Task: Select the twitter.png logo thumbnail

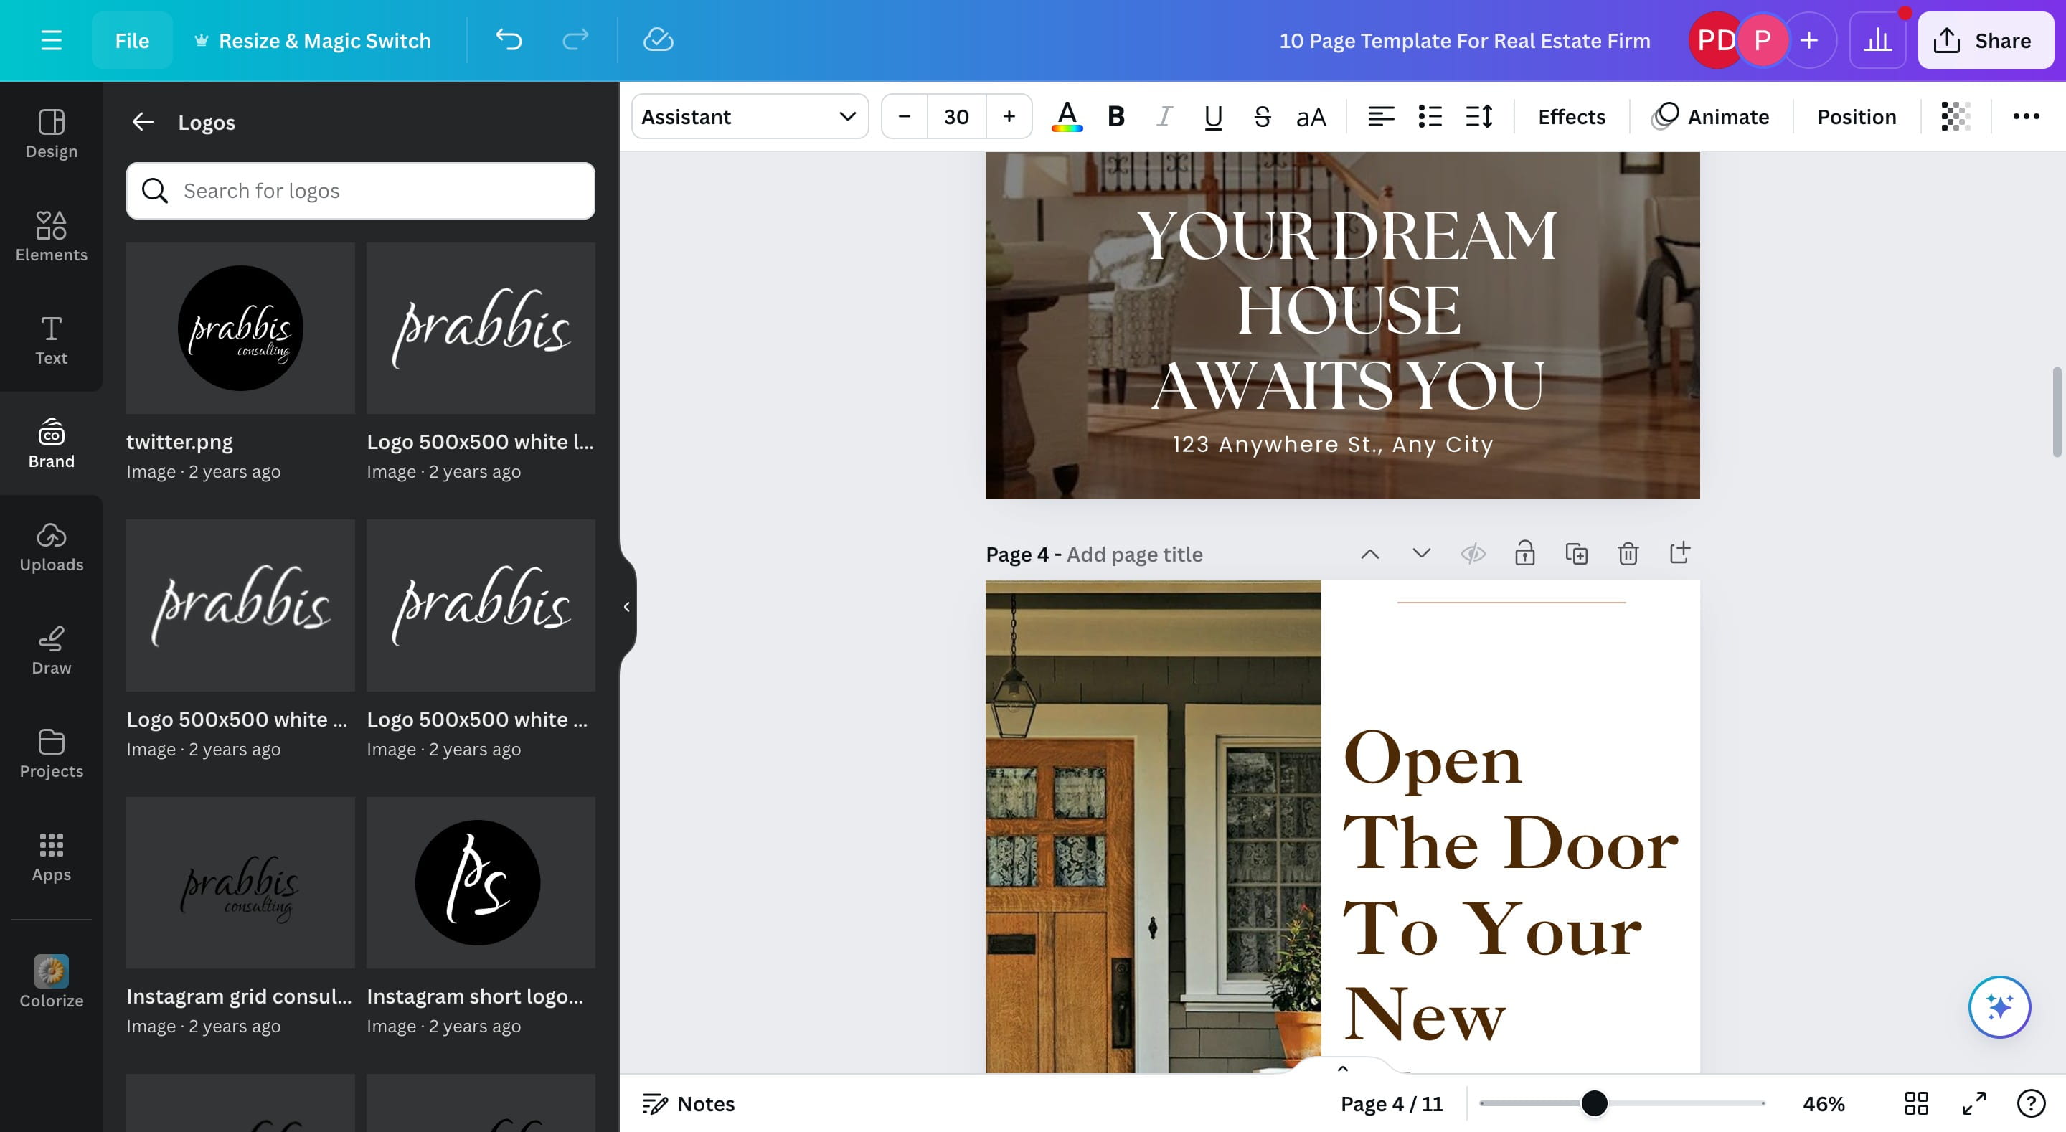Action: pyautogui.click(x=240, y=328)
